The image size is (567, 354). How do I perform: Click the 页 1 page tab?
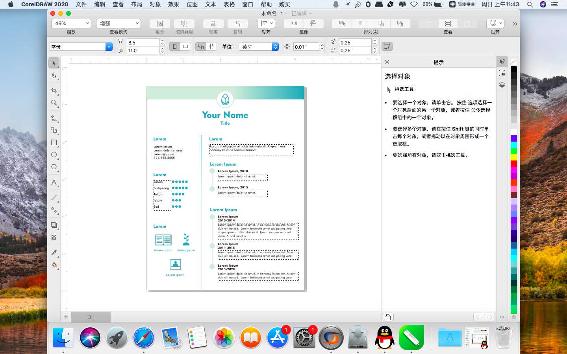pos(91,317)
